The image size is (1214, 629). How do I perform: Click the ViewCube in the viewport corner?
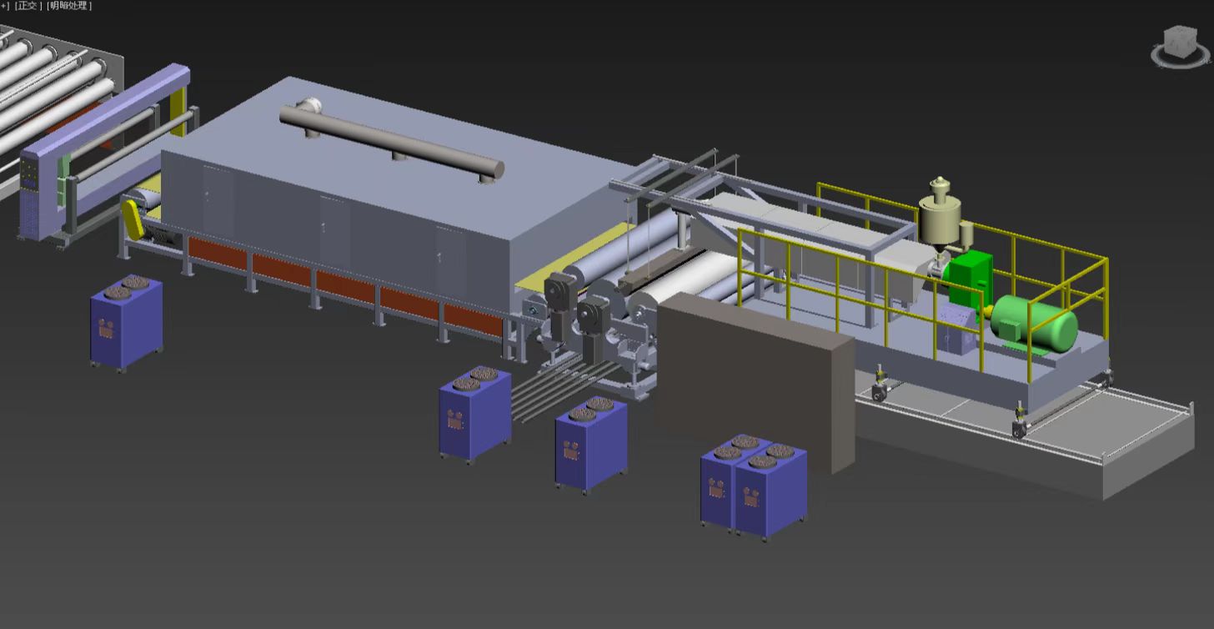click(x=1180, y=41)
